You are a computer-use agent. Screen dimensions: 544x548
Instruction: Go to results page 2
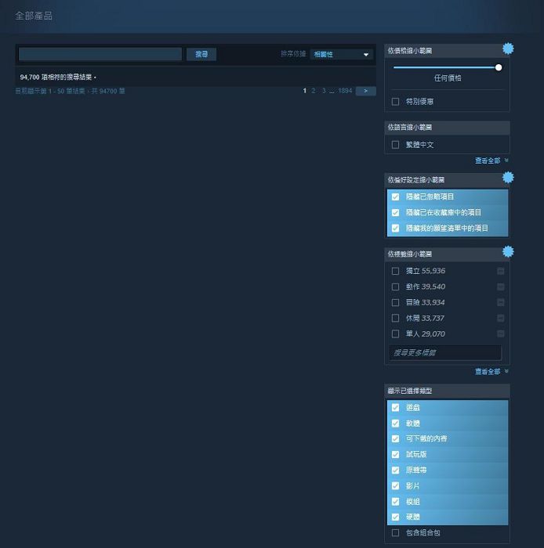[x=313, y=91]
